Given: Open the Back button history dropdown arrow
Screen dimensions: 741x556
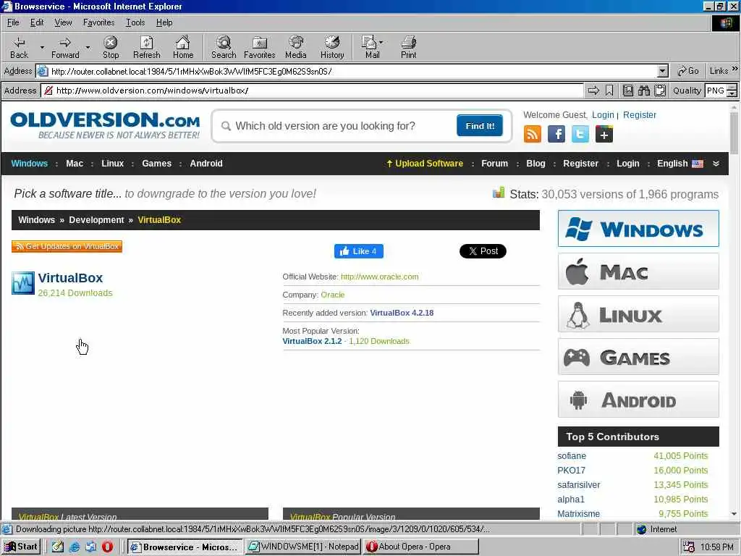Looking at the screenshot, I should click(42, 47).
